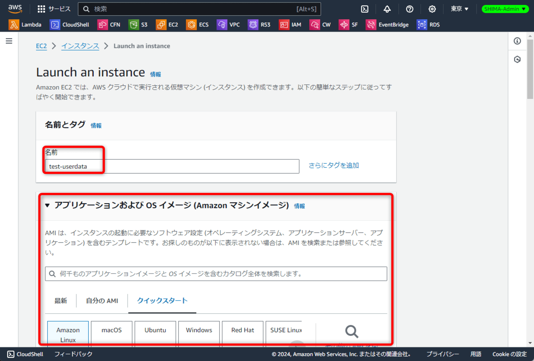Select the Windows AMI tile
This screenshot has height=361, width=534.
pyautogui.click(x=199, y=334)
